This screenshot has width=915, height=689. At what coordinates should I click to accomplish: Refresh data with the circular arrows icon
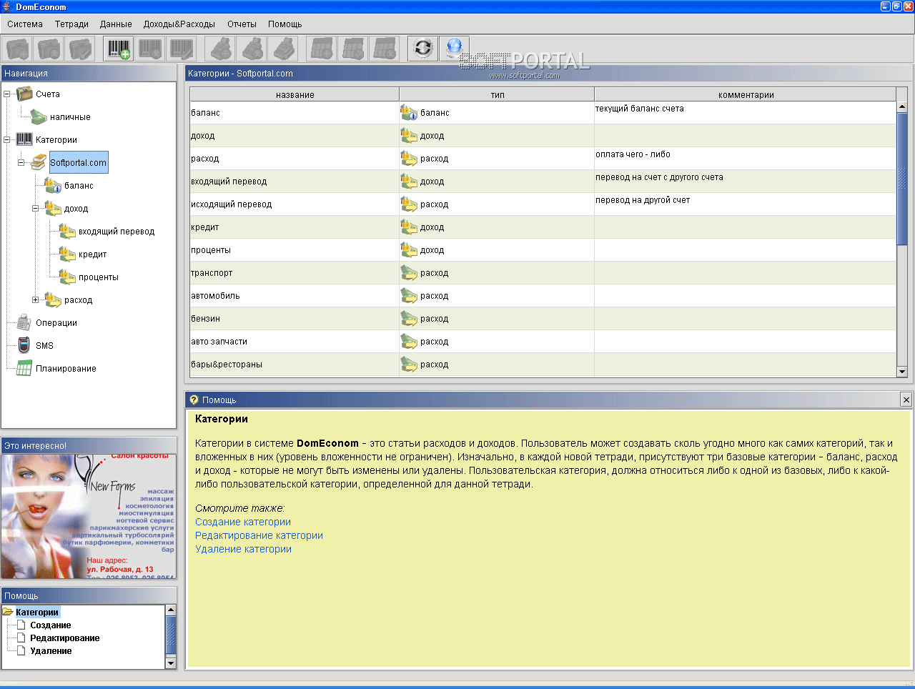(422, 49)
